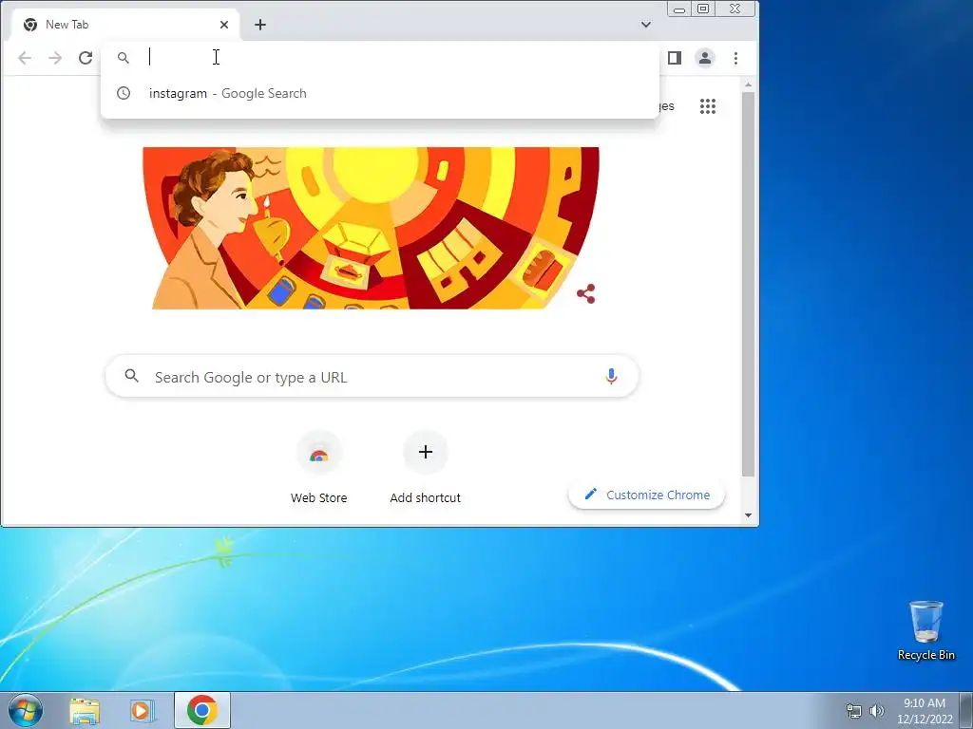Open the Chrome profile avatar menu

705,58
